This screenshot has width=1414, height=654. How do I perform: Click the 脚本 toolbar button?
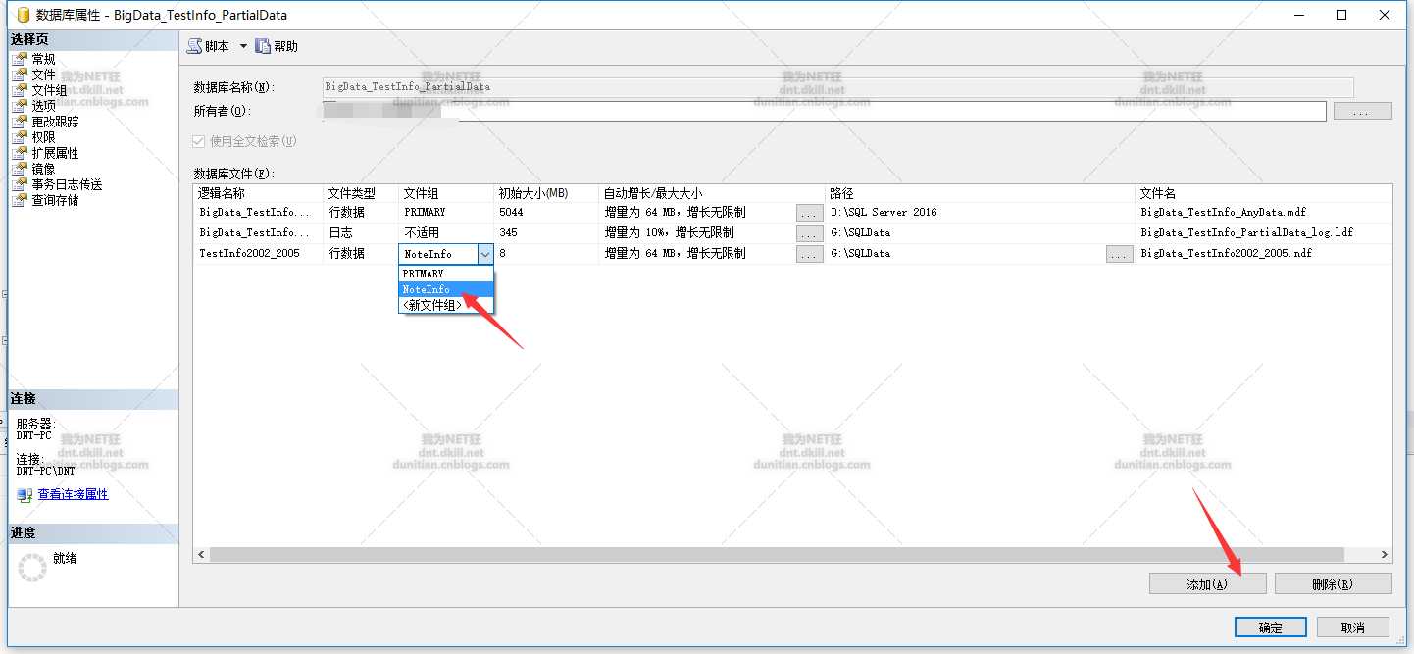pos(208,46)
